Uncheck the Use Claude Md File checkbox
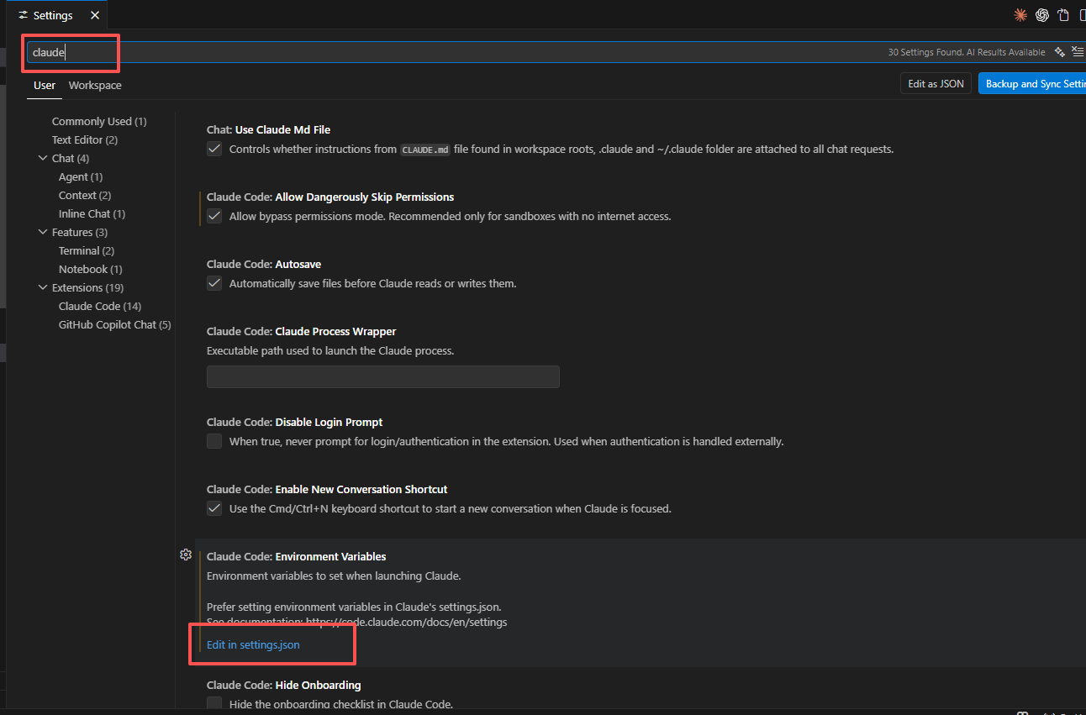This screenshot has height=715, width=1086. click(x=214, y=150)
